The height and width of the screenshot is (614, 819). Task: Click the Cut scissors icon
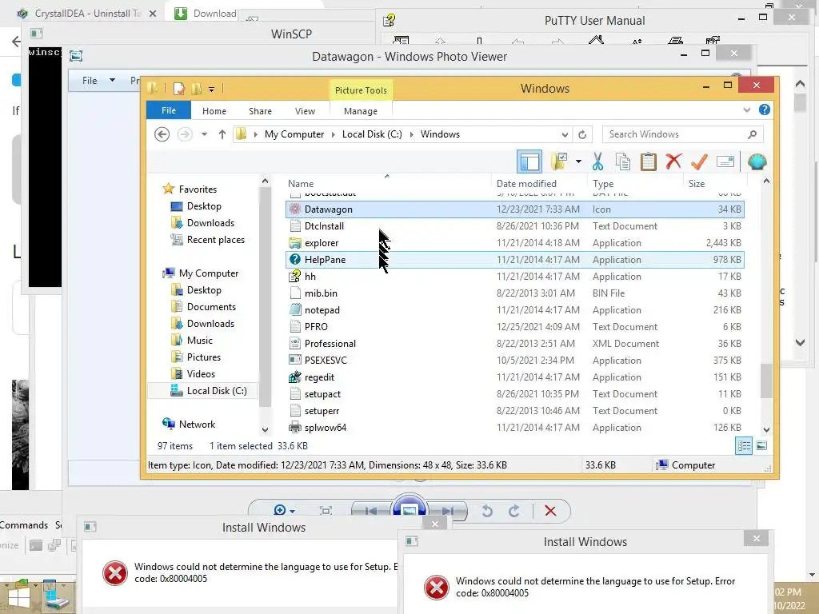pyautogui.click(x=597, y=161)
